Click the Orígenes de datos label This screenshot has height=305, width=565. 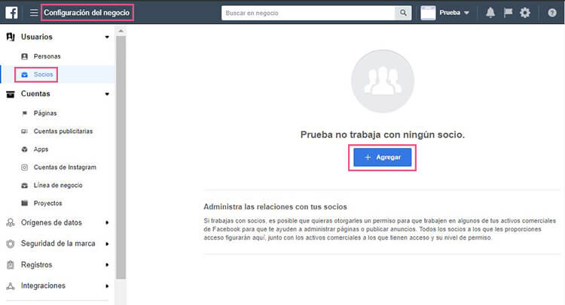click(51, 222)
